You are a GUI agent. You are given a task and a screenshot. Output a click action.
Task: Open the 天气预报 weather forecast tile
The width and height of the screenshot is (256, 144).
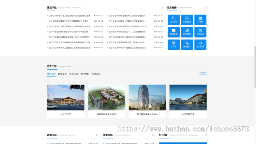pos(174,20)
